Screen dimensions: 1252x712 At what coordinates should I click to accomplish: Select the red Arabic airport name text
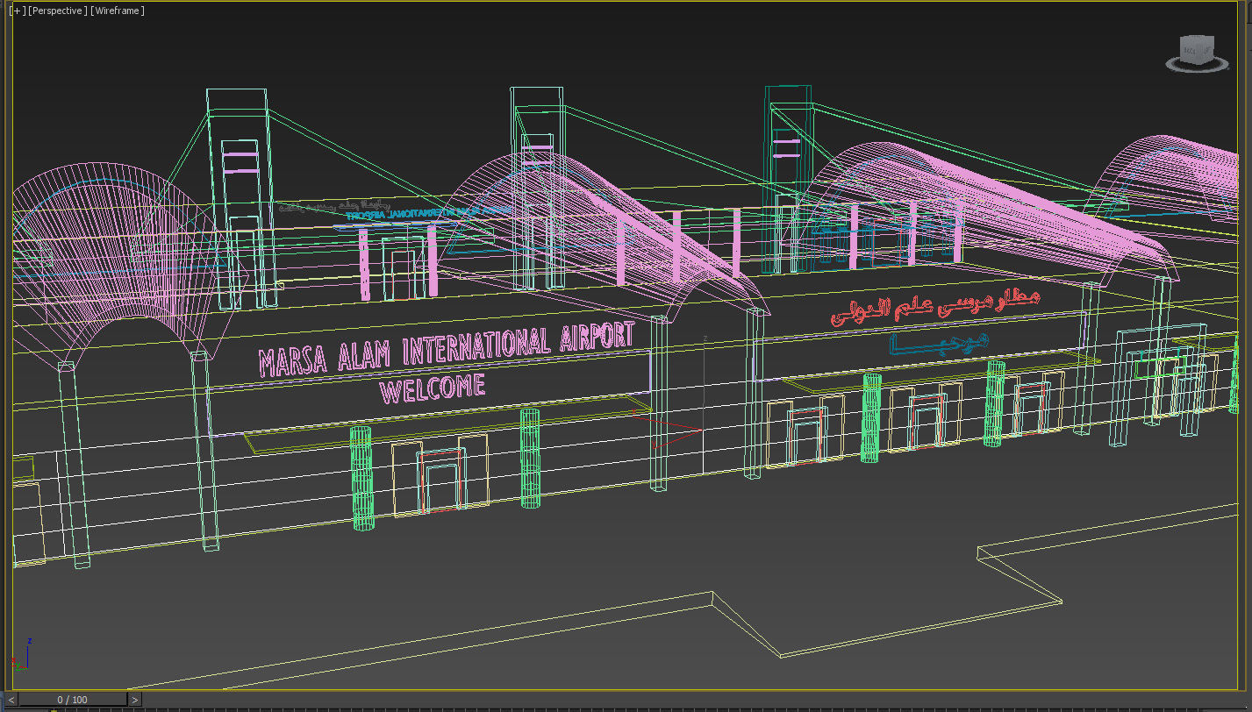(934, 309)
